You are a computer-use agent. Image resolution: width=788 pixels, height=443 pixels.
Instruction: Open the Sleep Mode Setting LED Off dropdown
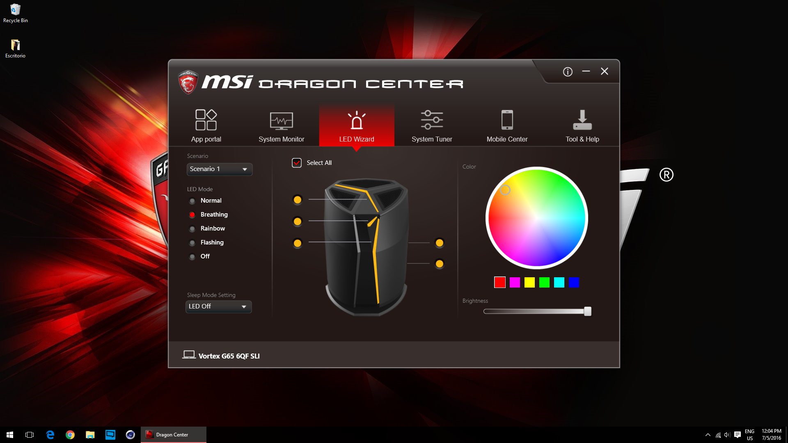click(219, 307)
